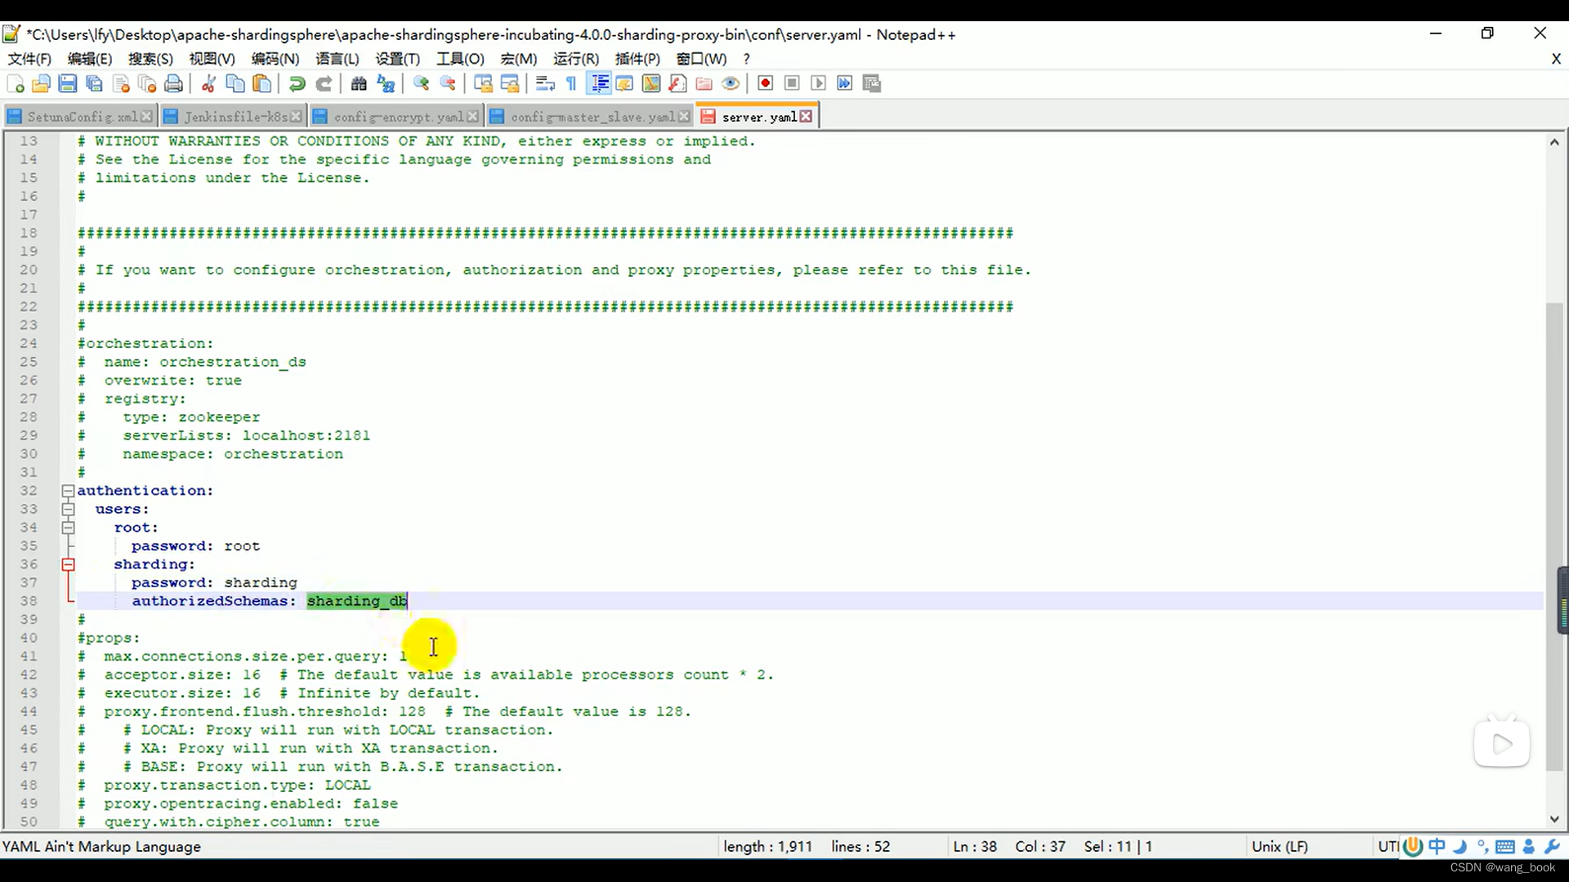Click the Copy toolbar icon
This screenshot has height=882, width=1569.
pyautogui.click(x=235, y=83)
